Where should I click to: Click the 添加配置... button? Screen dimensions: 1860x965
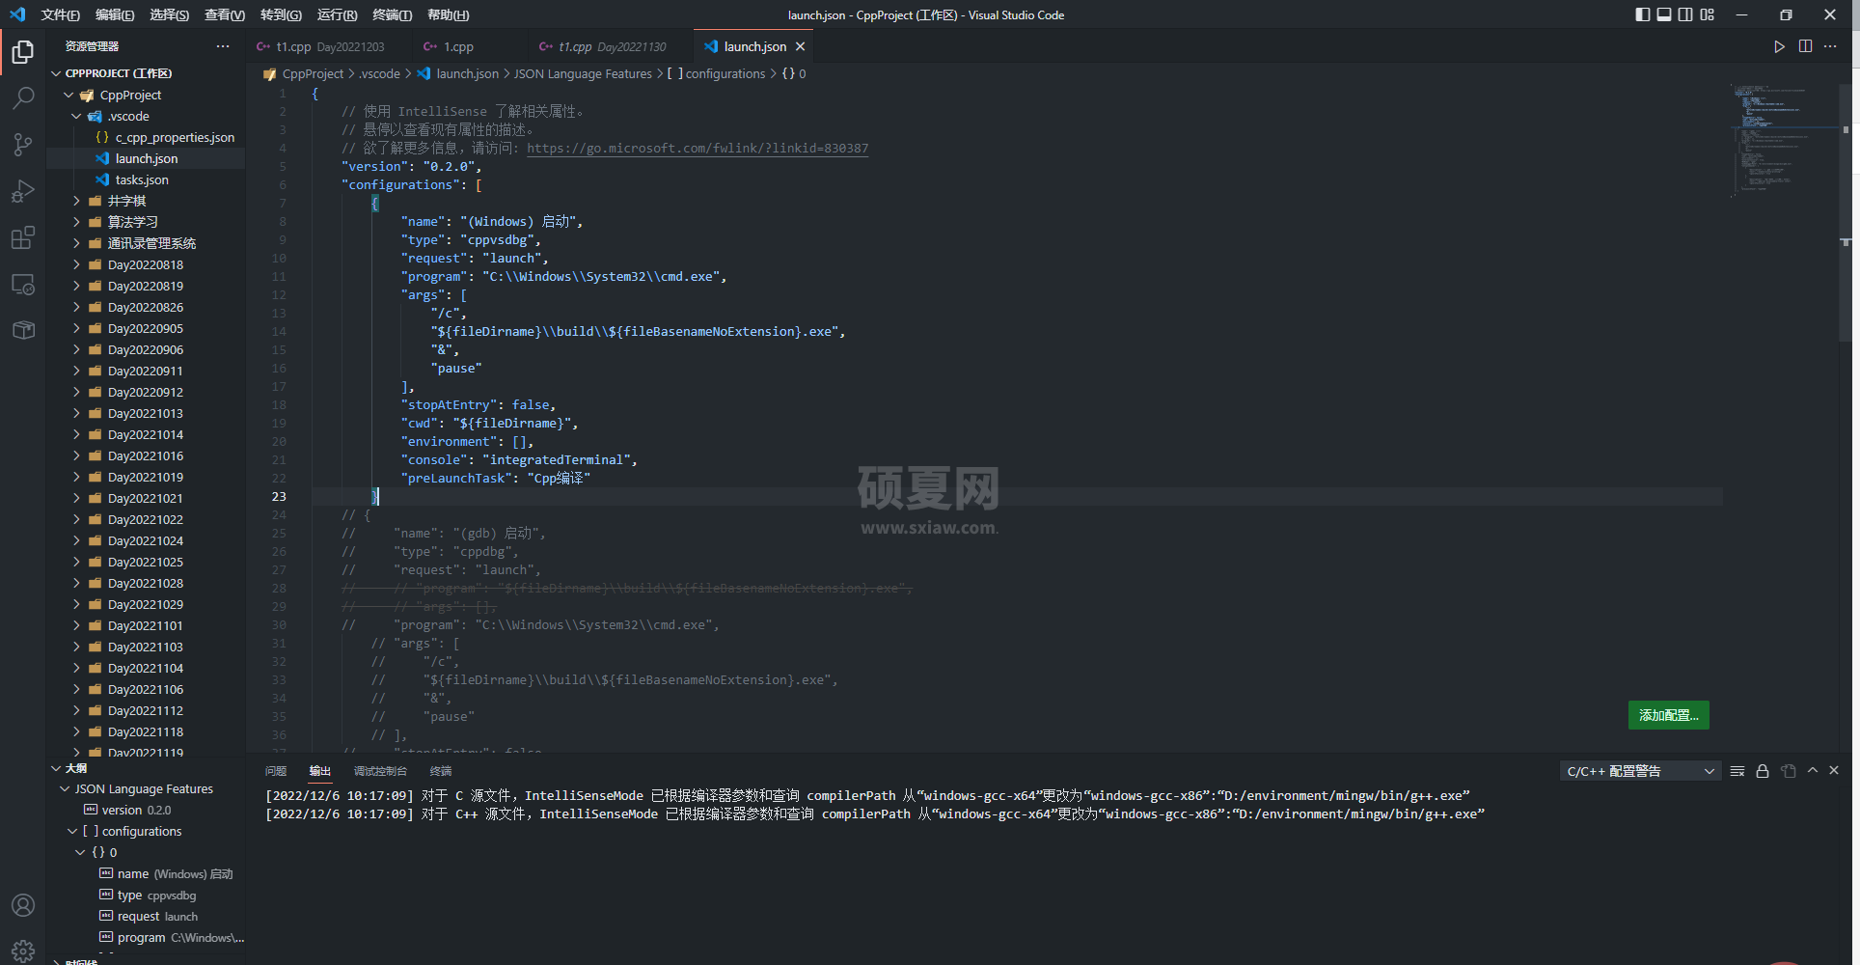point(1669,715)
